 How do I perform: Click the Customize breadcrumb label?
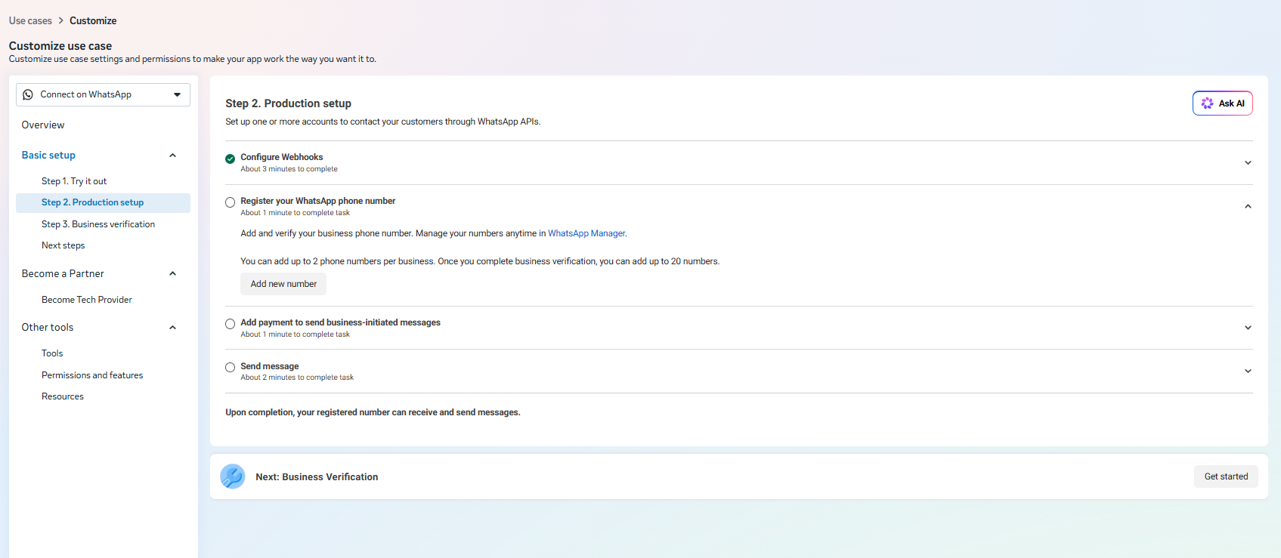[93, 20]
